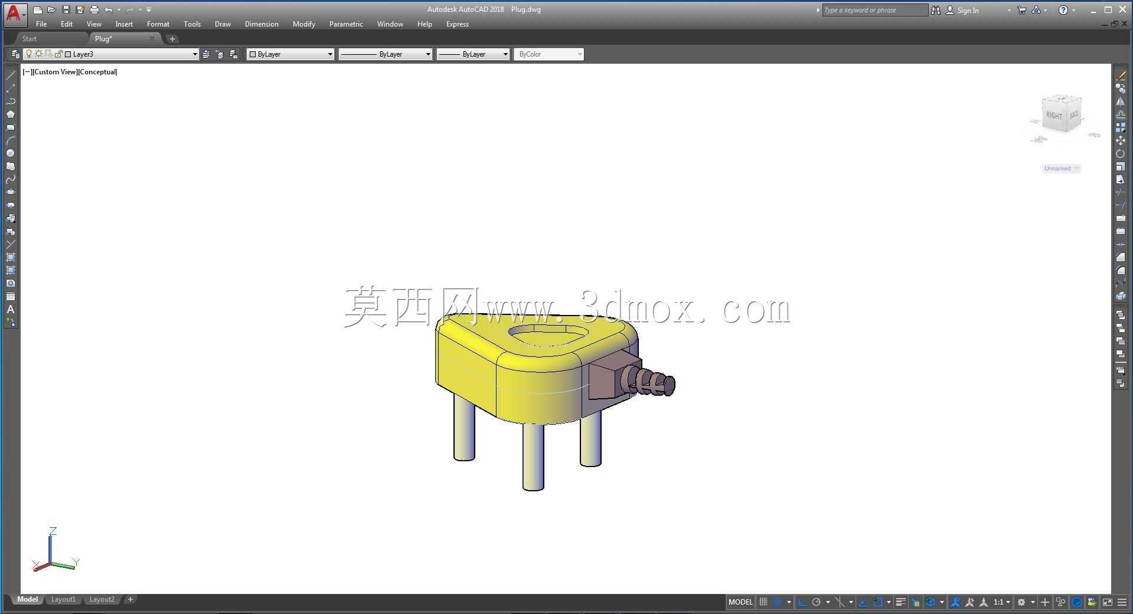Image resolution: width=1133 pixels, height=614 pixels.
Task: Click the Layer Previous icon
Action: 220,54
